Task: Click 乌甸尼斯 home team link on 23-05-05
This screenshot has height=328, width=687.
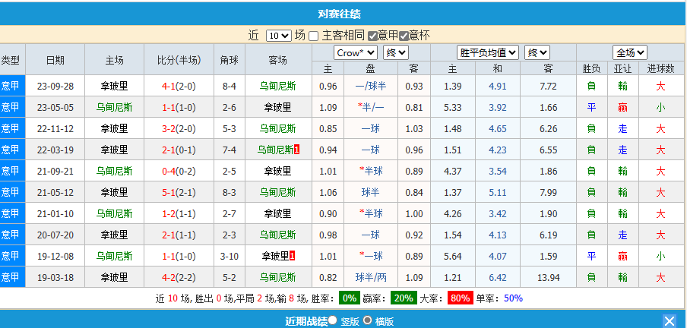Action: coord(114,107)
